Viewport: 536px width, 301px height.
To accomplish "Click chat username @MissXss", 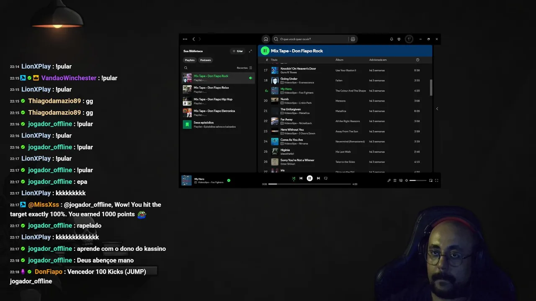I will (43, 204).
